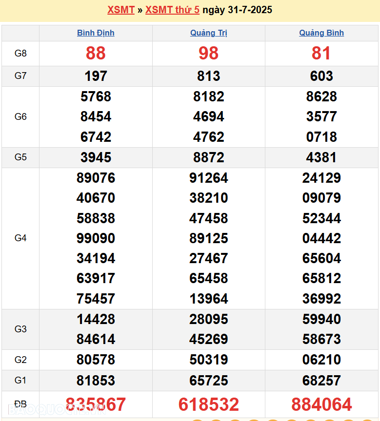Select the G7 number 813
The image size is (380, 421).
209,77
